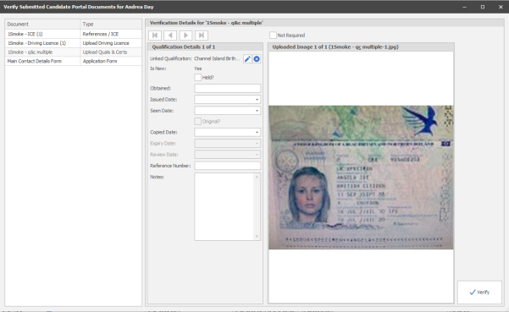Click the Application Form type cell

pyautogui.click(x=111, y=61)
